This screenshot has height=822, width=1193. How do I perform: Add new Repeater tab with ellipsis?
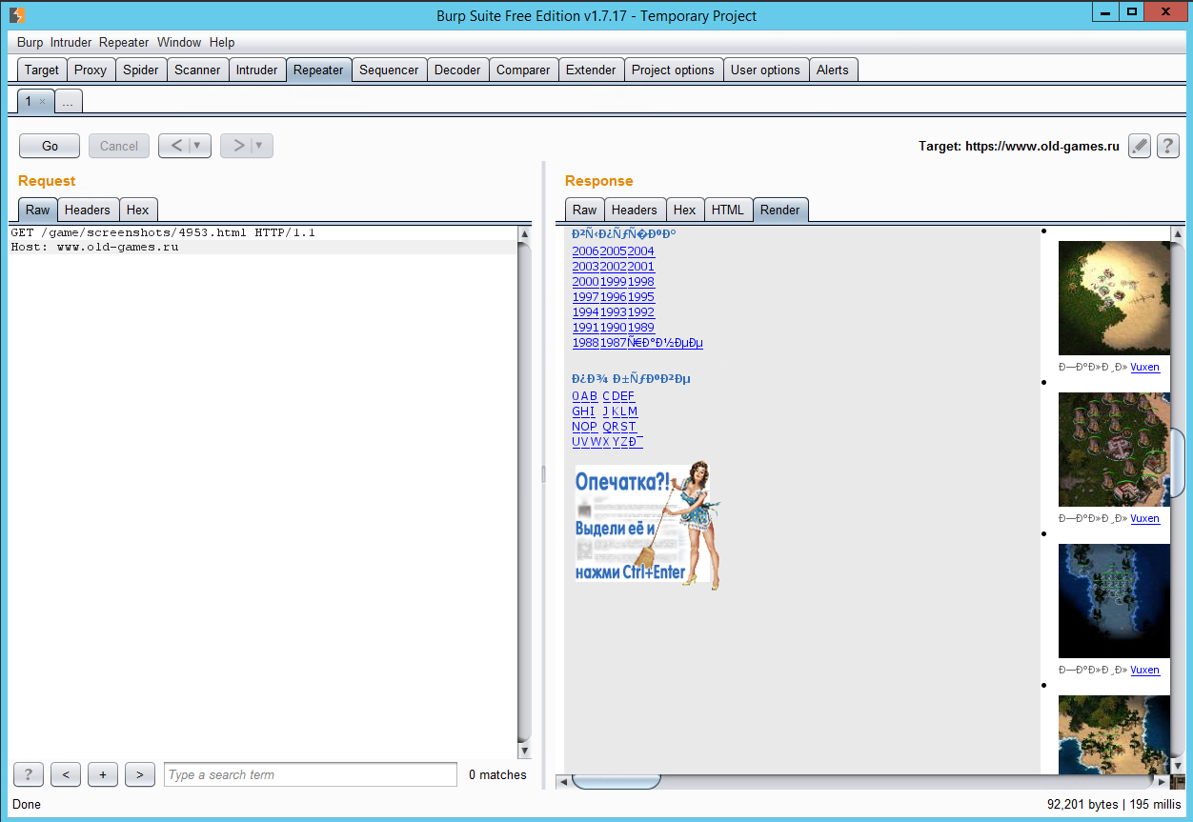coord(68,101)
